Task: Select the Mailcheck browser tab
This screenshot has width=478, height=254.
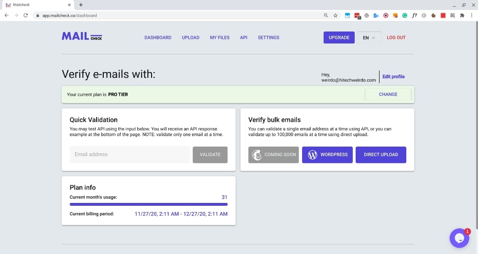Action: pos(37,5)
